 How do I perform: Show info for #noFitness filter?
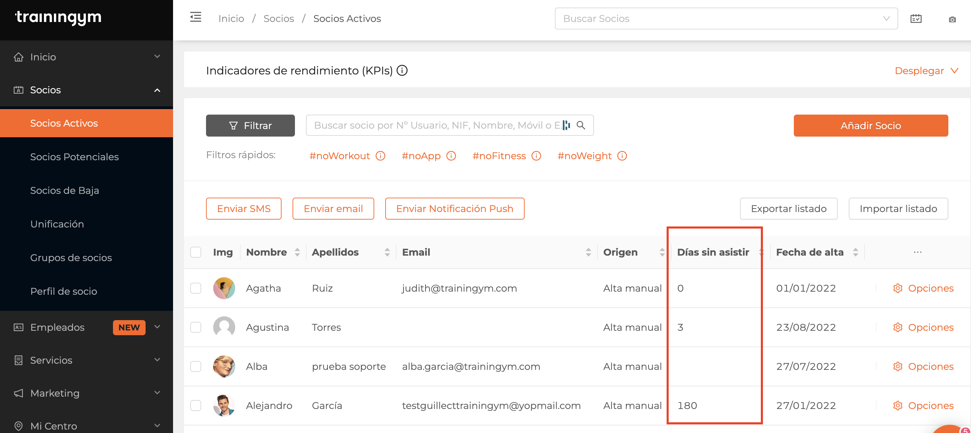tap(536, 156)
